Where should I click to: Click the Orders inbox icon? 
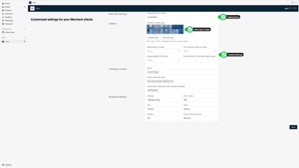coord(3,7)
